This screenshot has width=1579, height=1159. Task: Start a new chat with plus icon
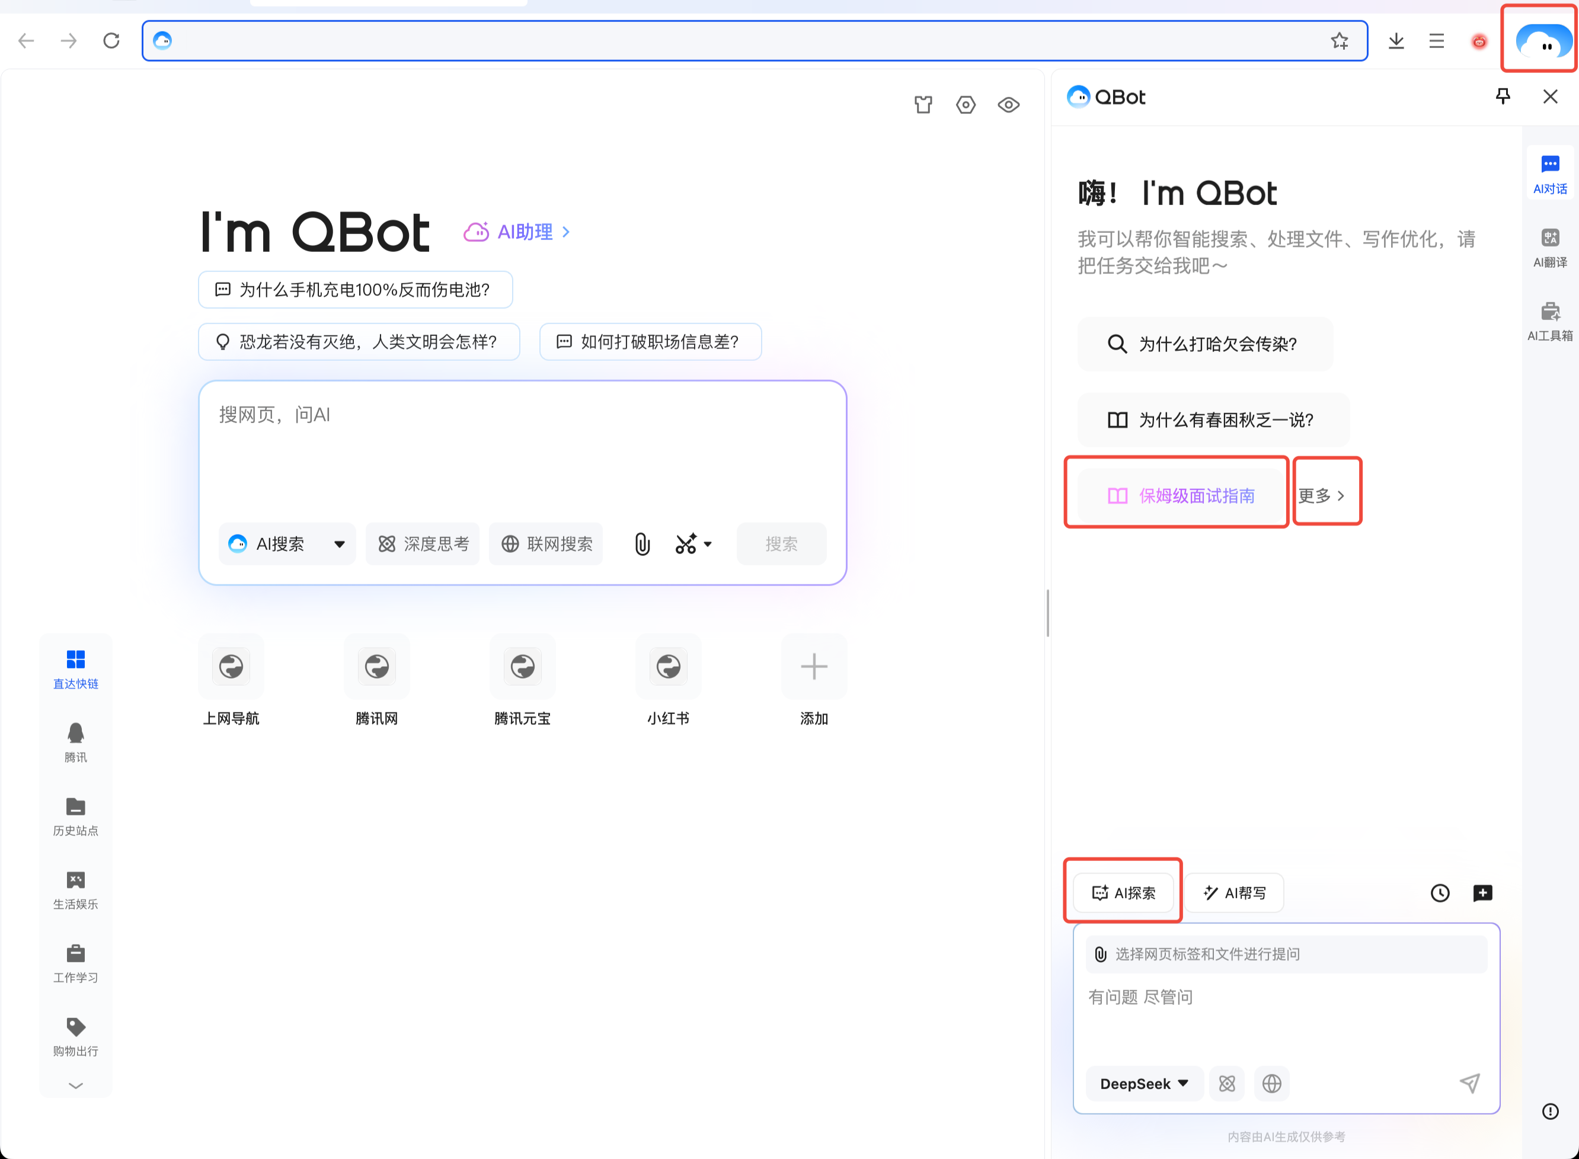click(x=1482, y=892)
